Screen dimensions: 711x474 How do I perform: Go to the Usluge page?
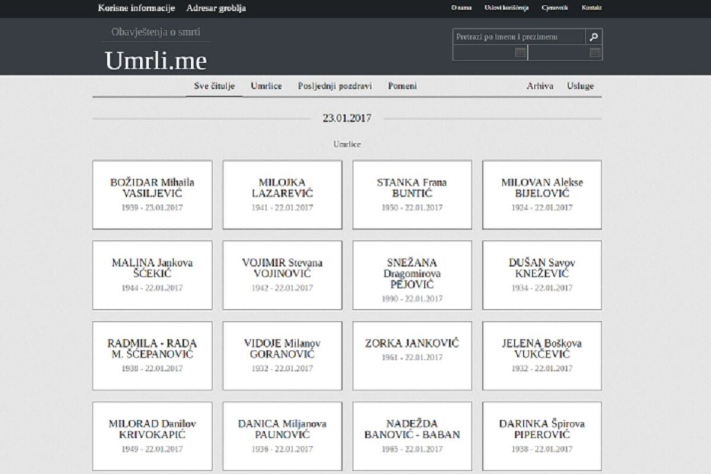(x=580, y=86)
